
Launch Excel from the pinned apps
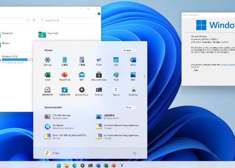coord(47,76)
